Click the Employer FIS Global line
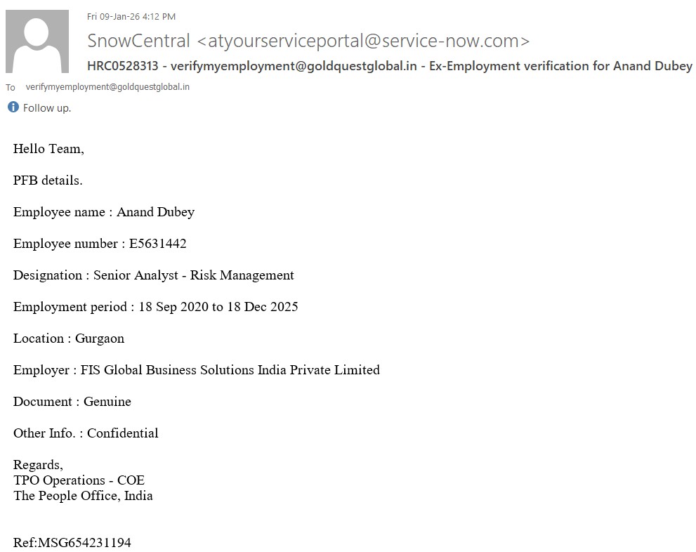696x552 pixels. (x=197, y=370)
